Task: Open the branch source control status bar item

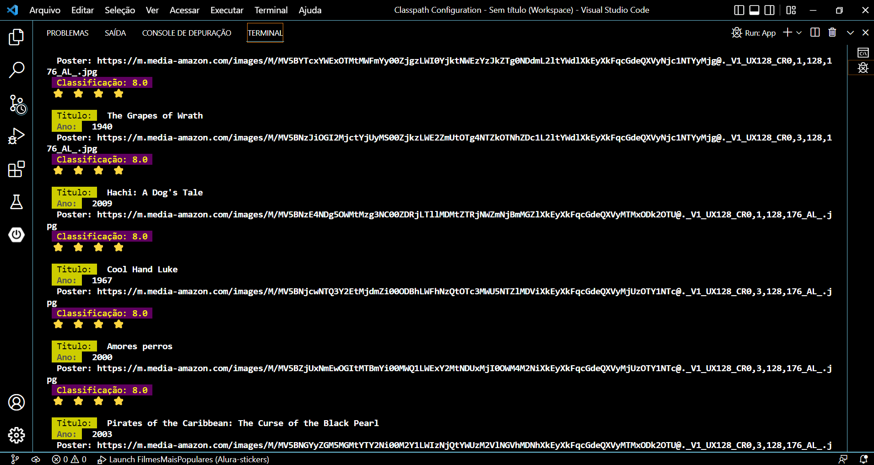Action: [x=15, y=459]
